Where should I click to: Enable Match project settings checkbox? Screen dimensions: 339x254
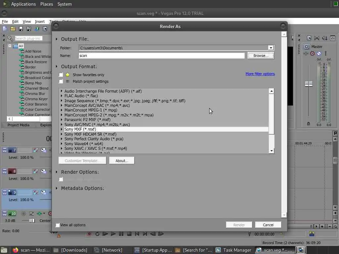pyautogui.click(x=61, y=81)
